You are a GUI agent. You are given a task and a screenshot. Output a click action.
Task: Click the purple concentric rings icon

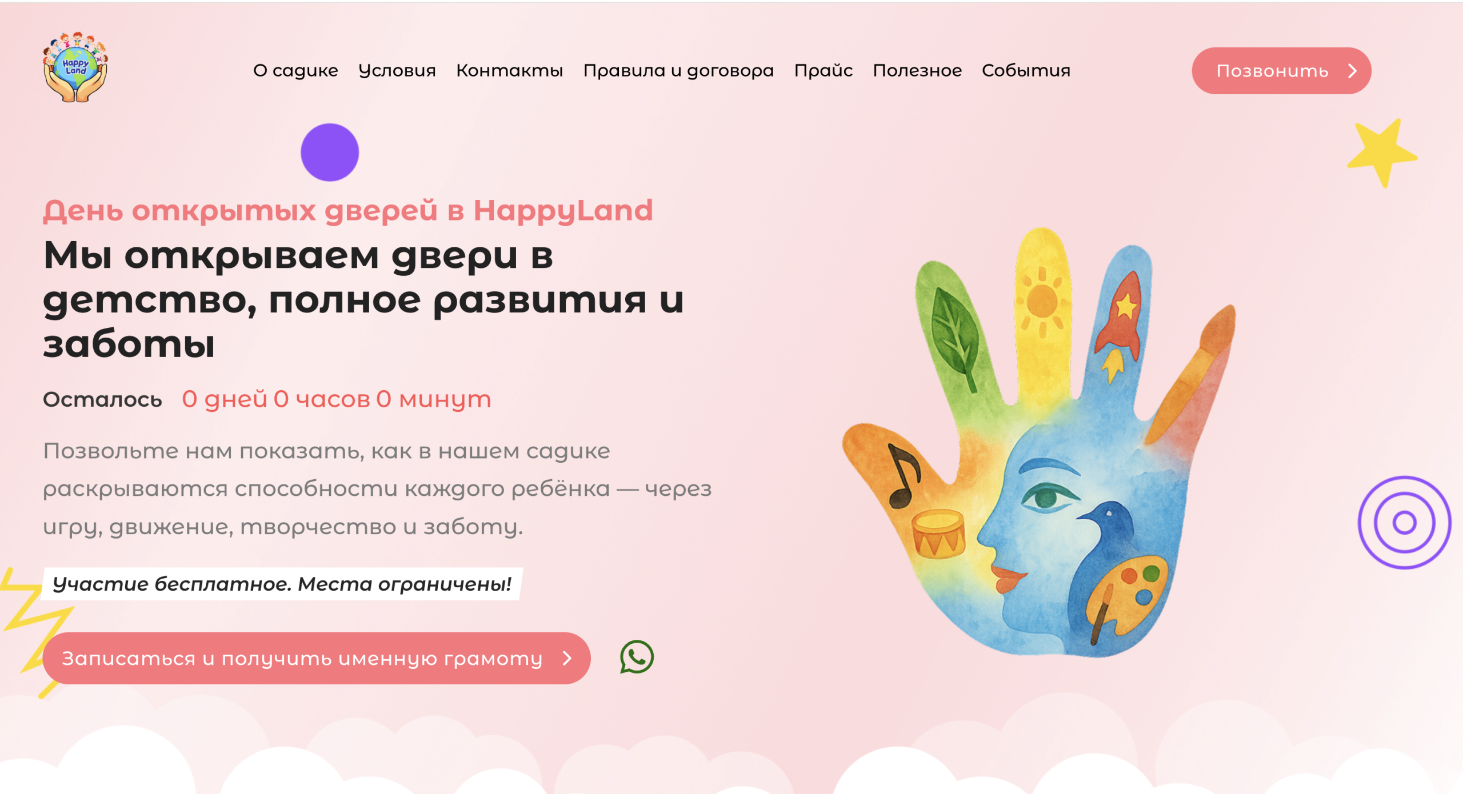[x=1404, y=522]
